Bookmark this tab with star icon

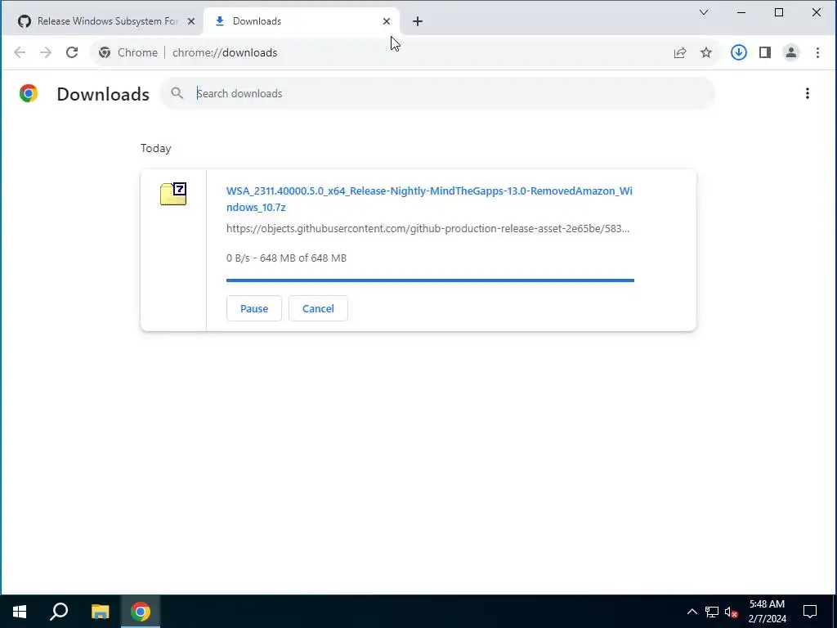[706, 52]
